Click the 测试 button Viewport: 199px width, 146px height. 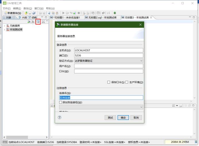110,118
